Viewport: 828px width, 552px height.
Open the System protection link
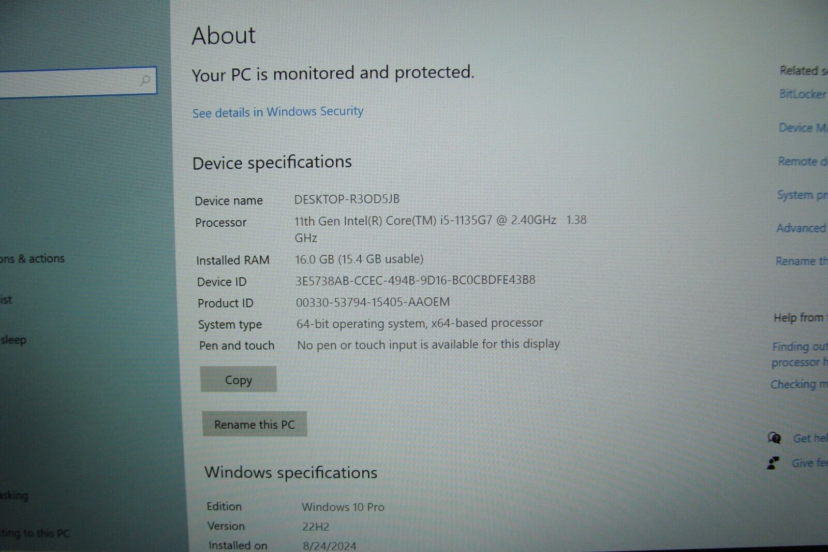click(x=802, y=195)
